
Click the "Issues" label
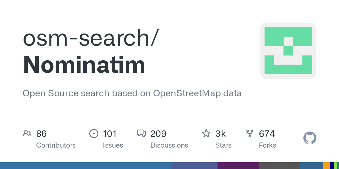tap(113, 145)
